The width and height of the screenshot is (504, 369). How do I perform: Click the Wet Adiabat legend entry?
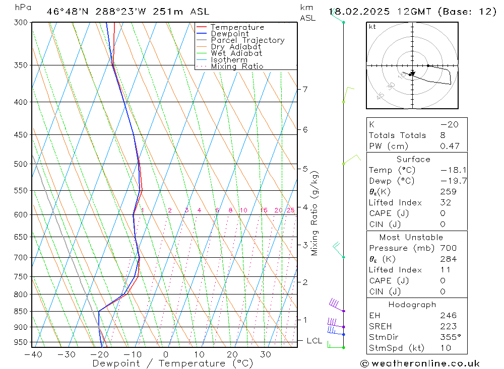pos(236,53)
